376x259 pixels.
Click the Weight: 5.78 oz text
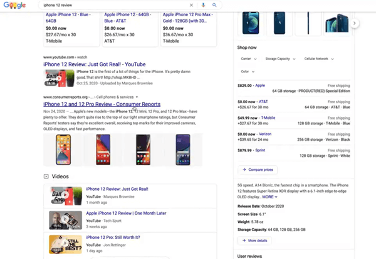pyautogui.click(x=250, y=221)
